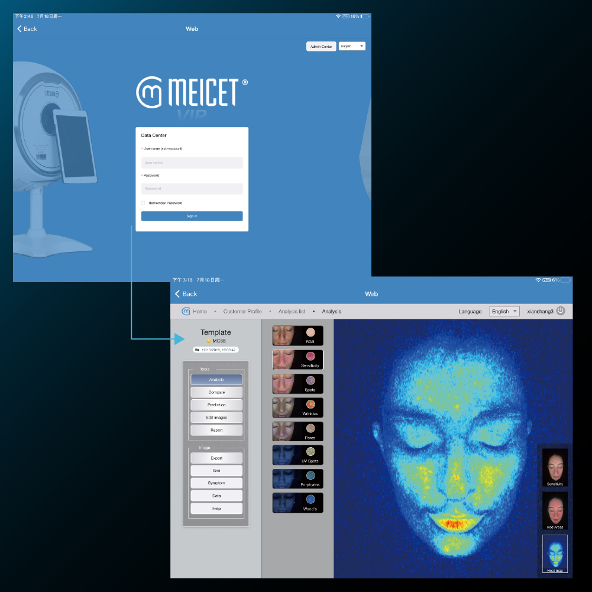Tap Back arrow in analysis window
This screenshot has width=592, height=592.
coord(186,294)
